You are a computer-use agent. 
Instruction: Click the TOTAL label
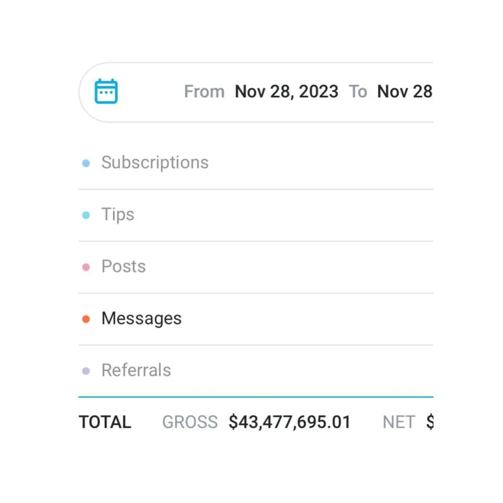tap(105, 422)
